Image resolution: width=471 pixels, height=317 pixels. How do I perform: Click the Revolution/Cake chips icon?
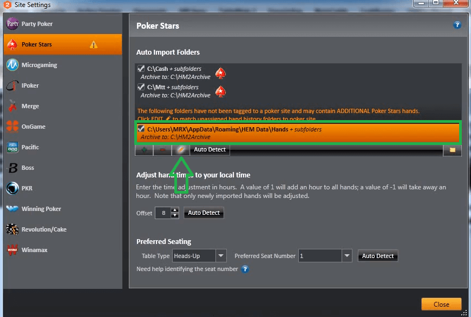coord(12,229)
